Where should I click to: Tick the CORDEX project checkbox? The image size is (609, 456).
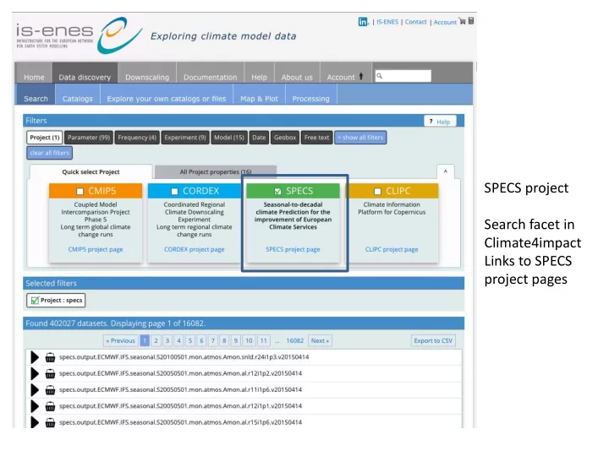click(x=175, y=191)
